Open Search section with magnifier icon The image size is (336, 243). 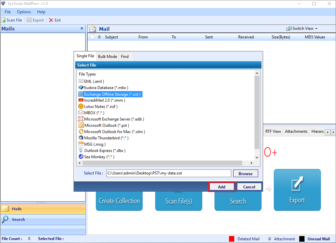(x=43, y=219)
